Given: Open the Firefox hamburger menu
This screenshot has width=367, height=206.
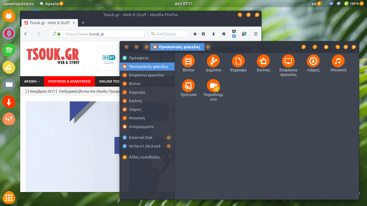Looking at the screenshot, I should (x=256, y=34).
